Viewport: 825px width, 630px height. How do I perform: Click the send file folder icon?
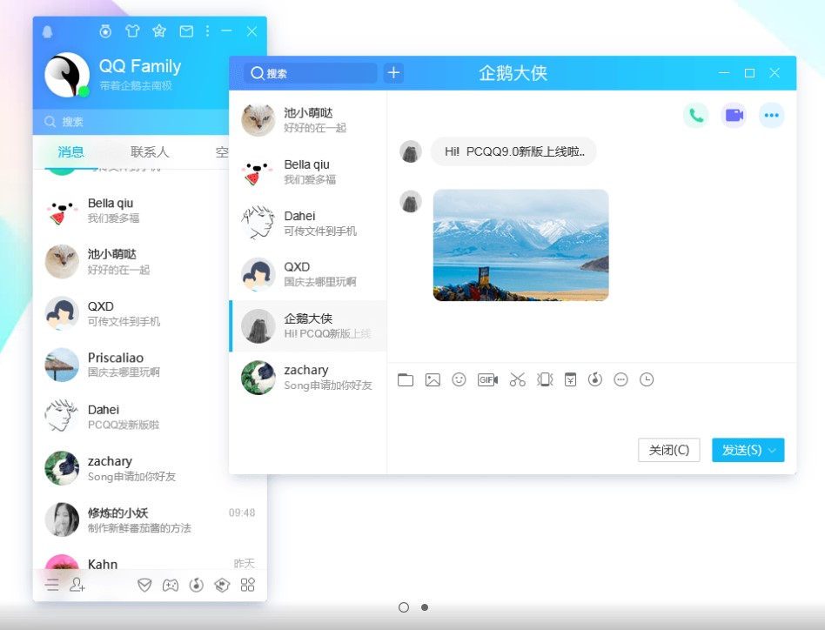click(406, 379)
